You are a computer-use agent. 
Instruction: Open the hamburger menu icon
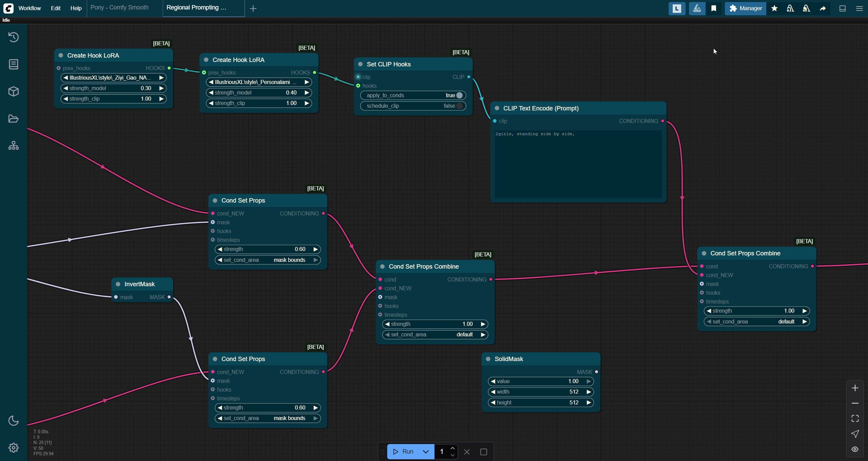click(x=860, y=8)
